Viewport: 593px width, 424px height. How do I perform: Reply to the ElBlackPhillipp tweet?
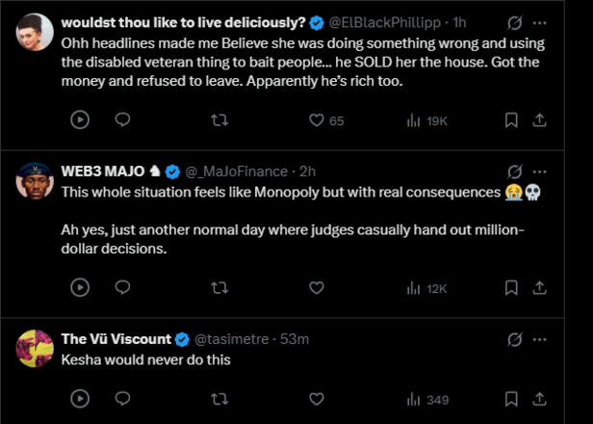(x=122, y=120)
